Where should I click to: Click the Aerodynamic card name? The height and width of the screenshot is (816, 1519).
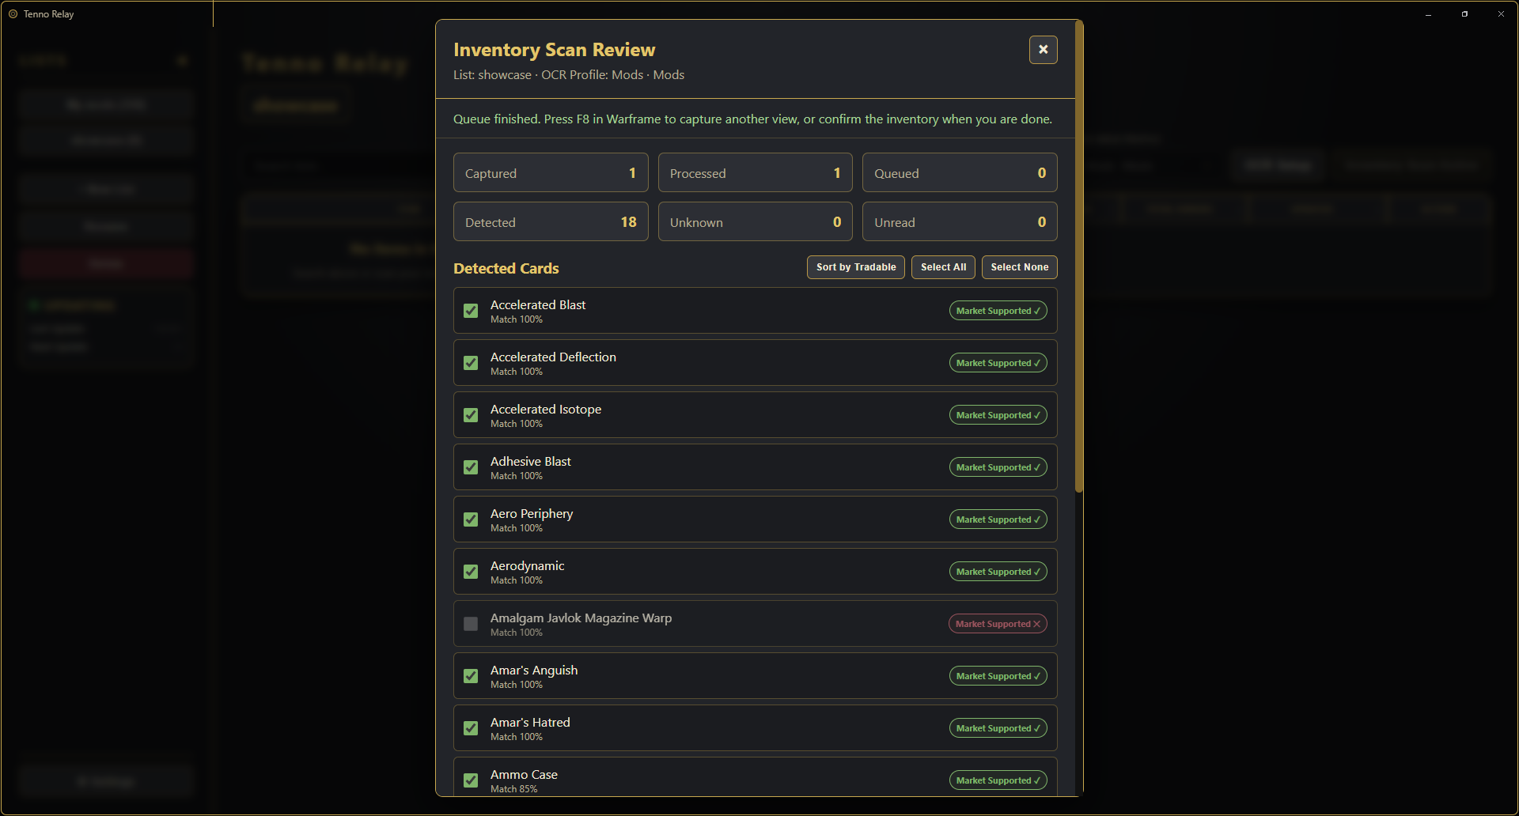528,565
